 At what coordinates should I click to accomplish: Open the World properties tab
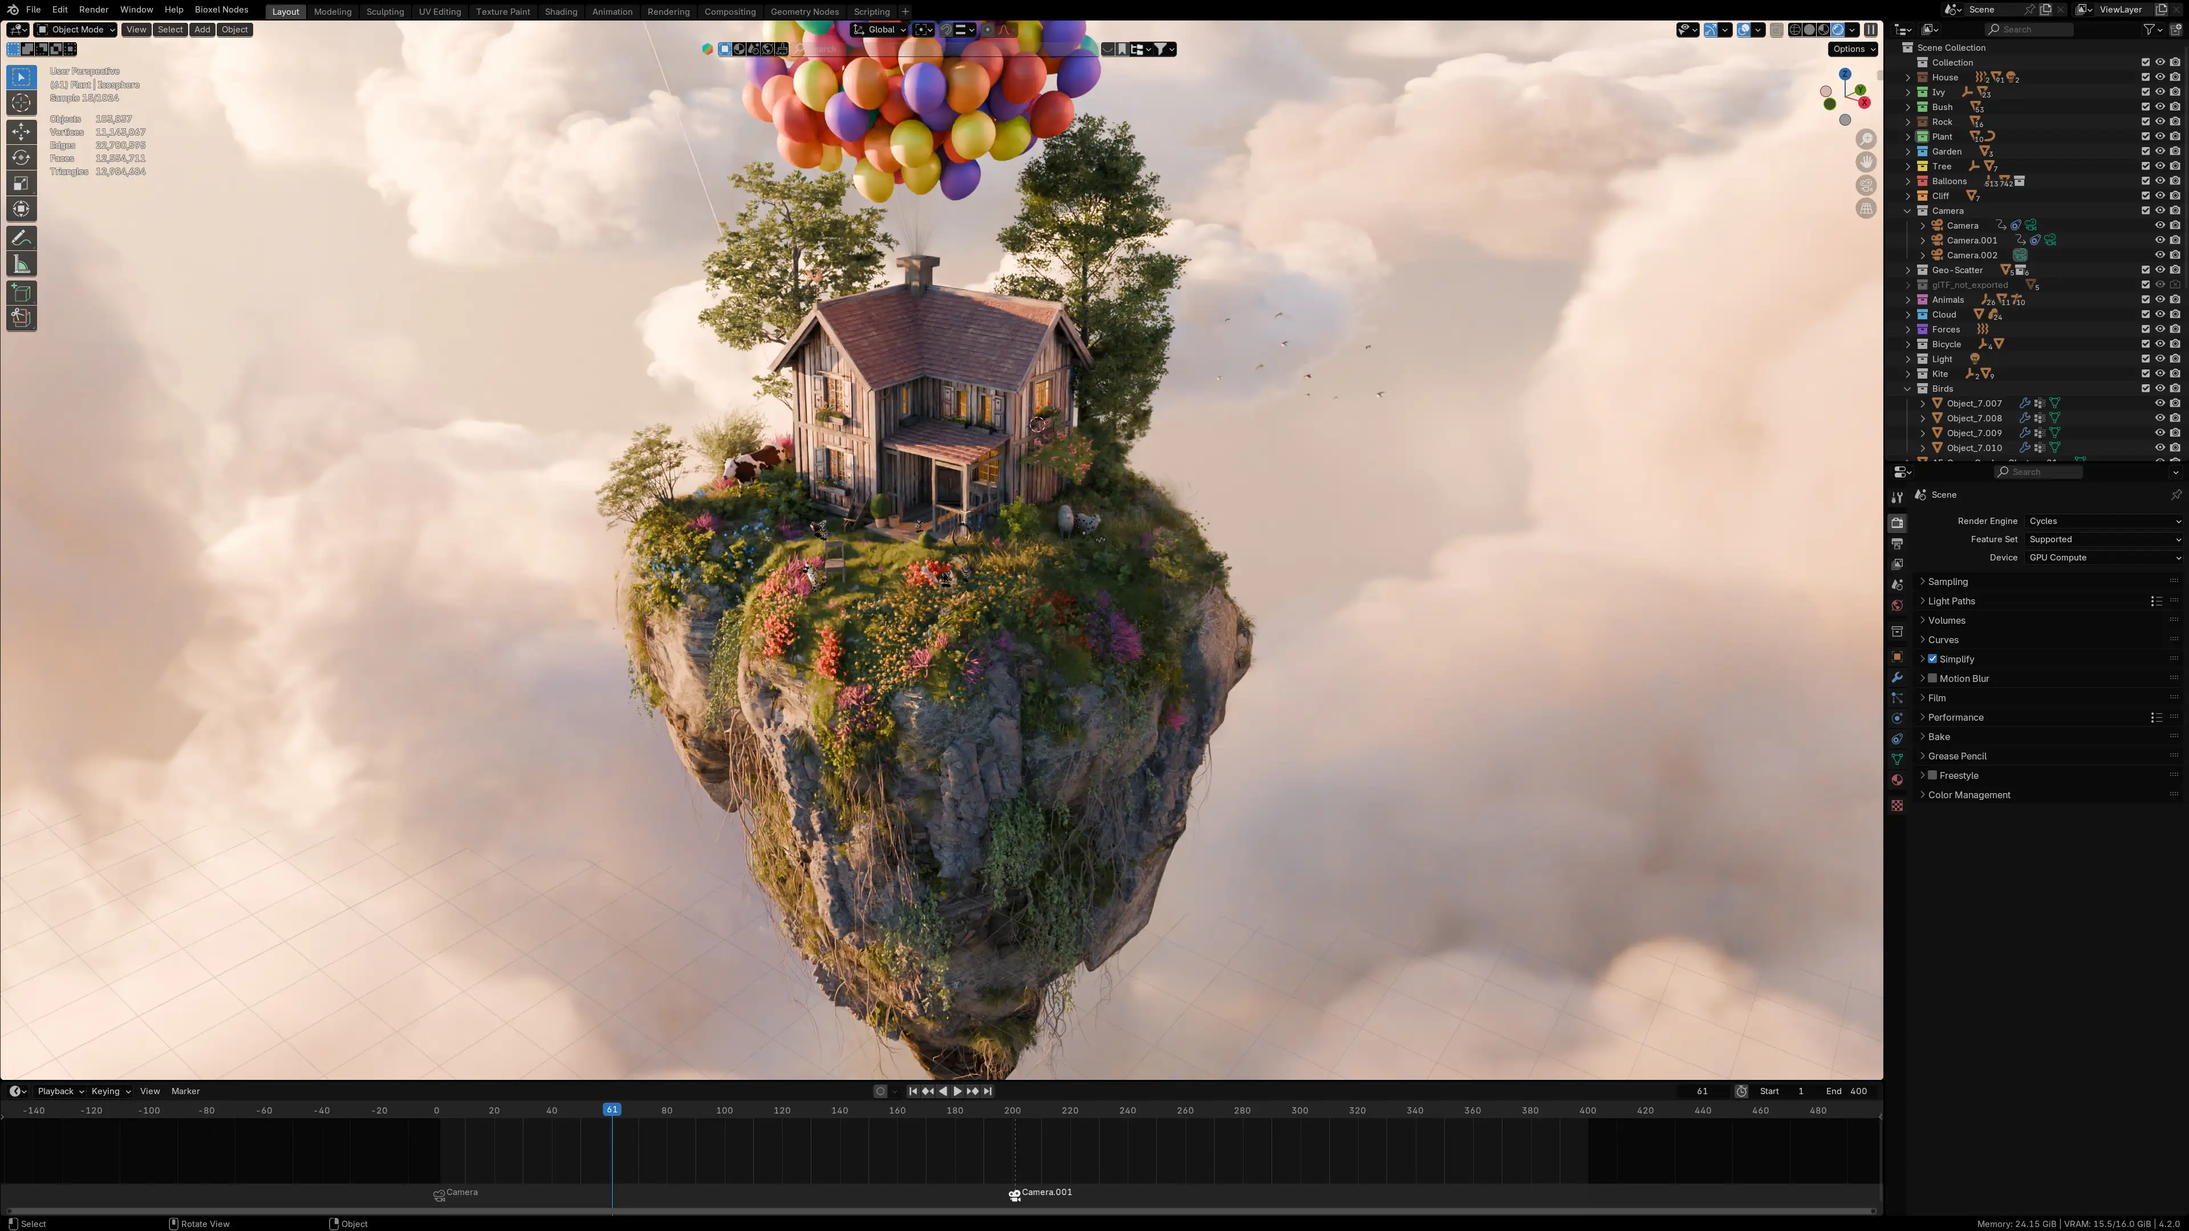[x=1896, y=606]
